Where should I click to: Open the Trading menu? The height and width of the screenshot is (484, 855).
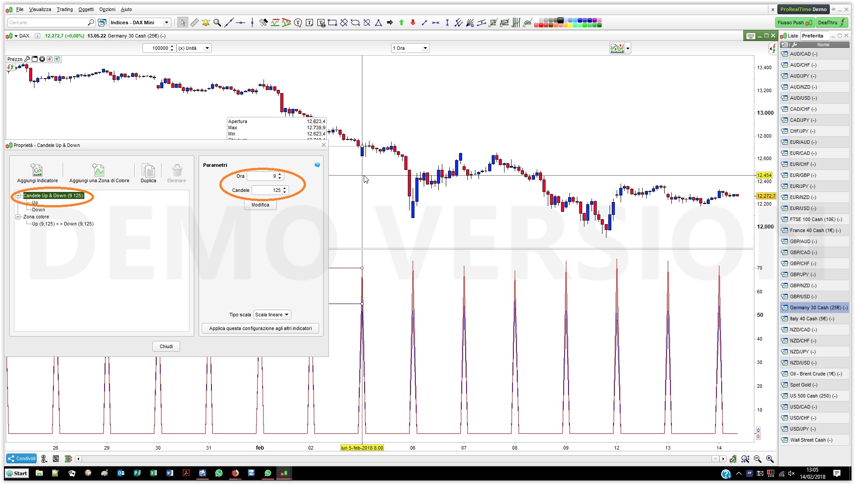[64, 9]
